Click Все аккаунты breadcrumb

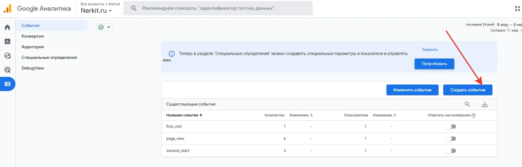click(92, 4)
